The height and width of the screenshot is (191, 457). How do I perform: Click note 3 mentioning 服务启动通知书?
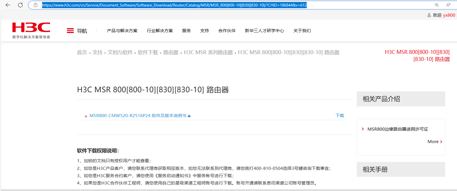pos(155,176)
